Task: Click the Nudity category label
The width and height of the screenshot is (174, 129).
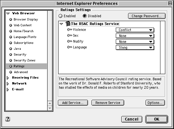Action: [78, 41]
